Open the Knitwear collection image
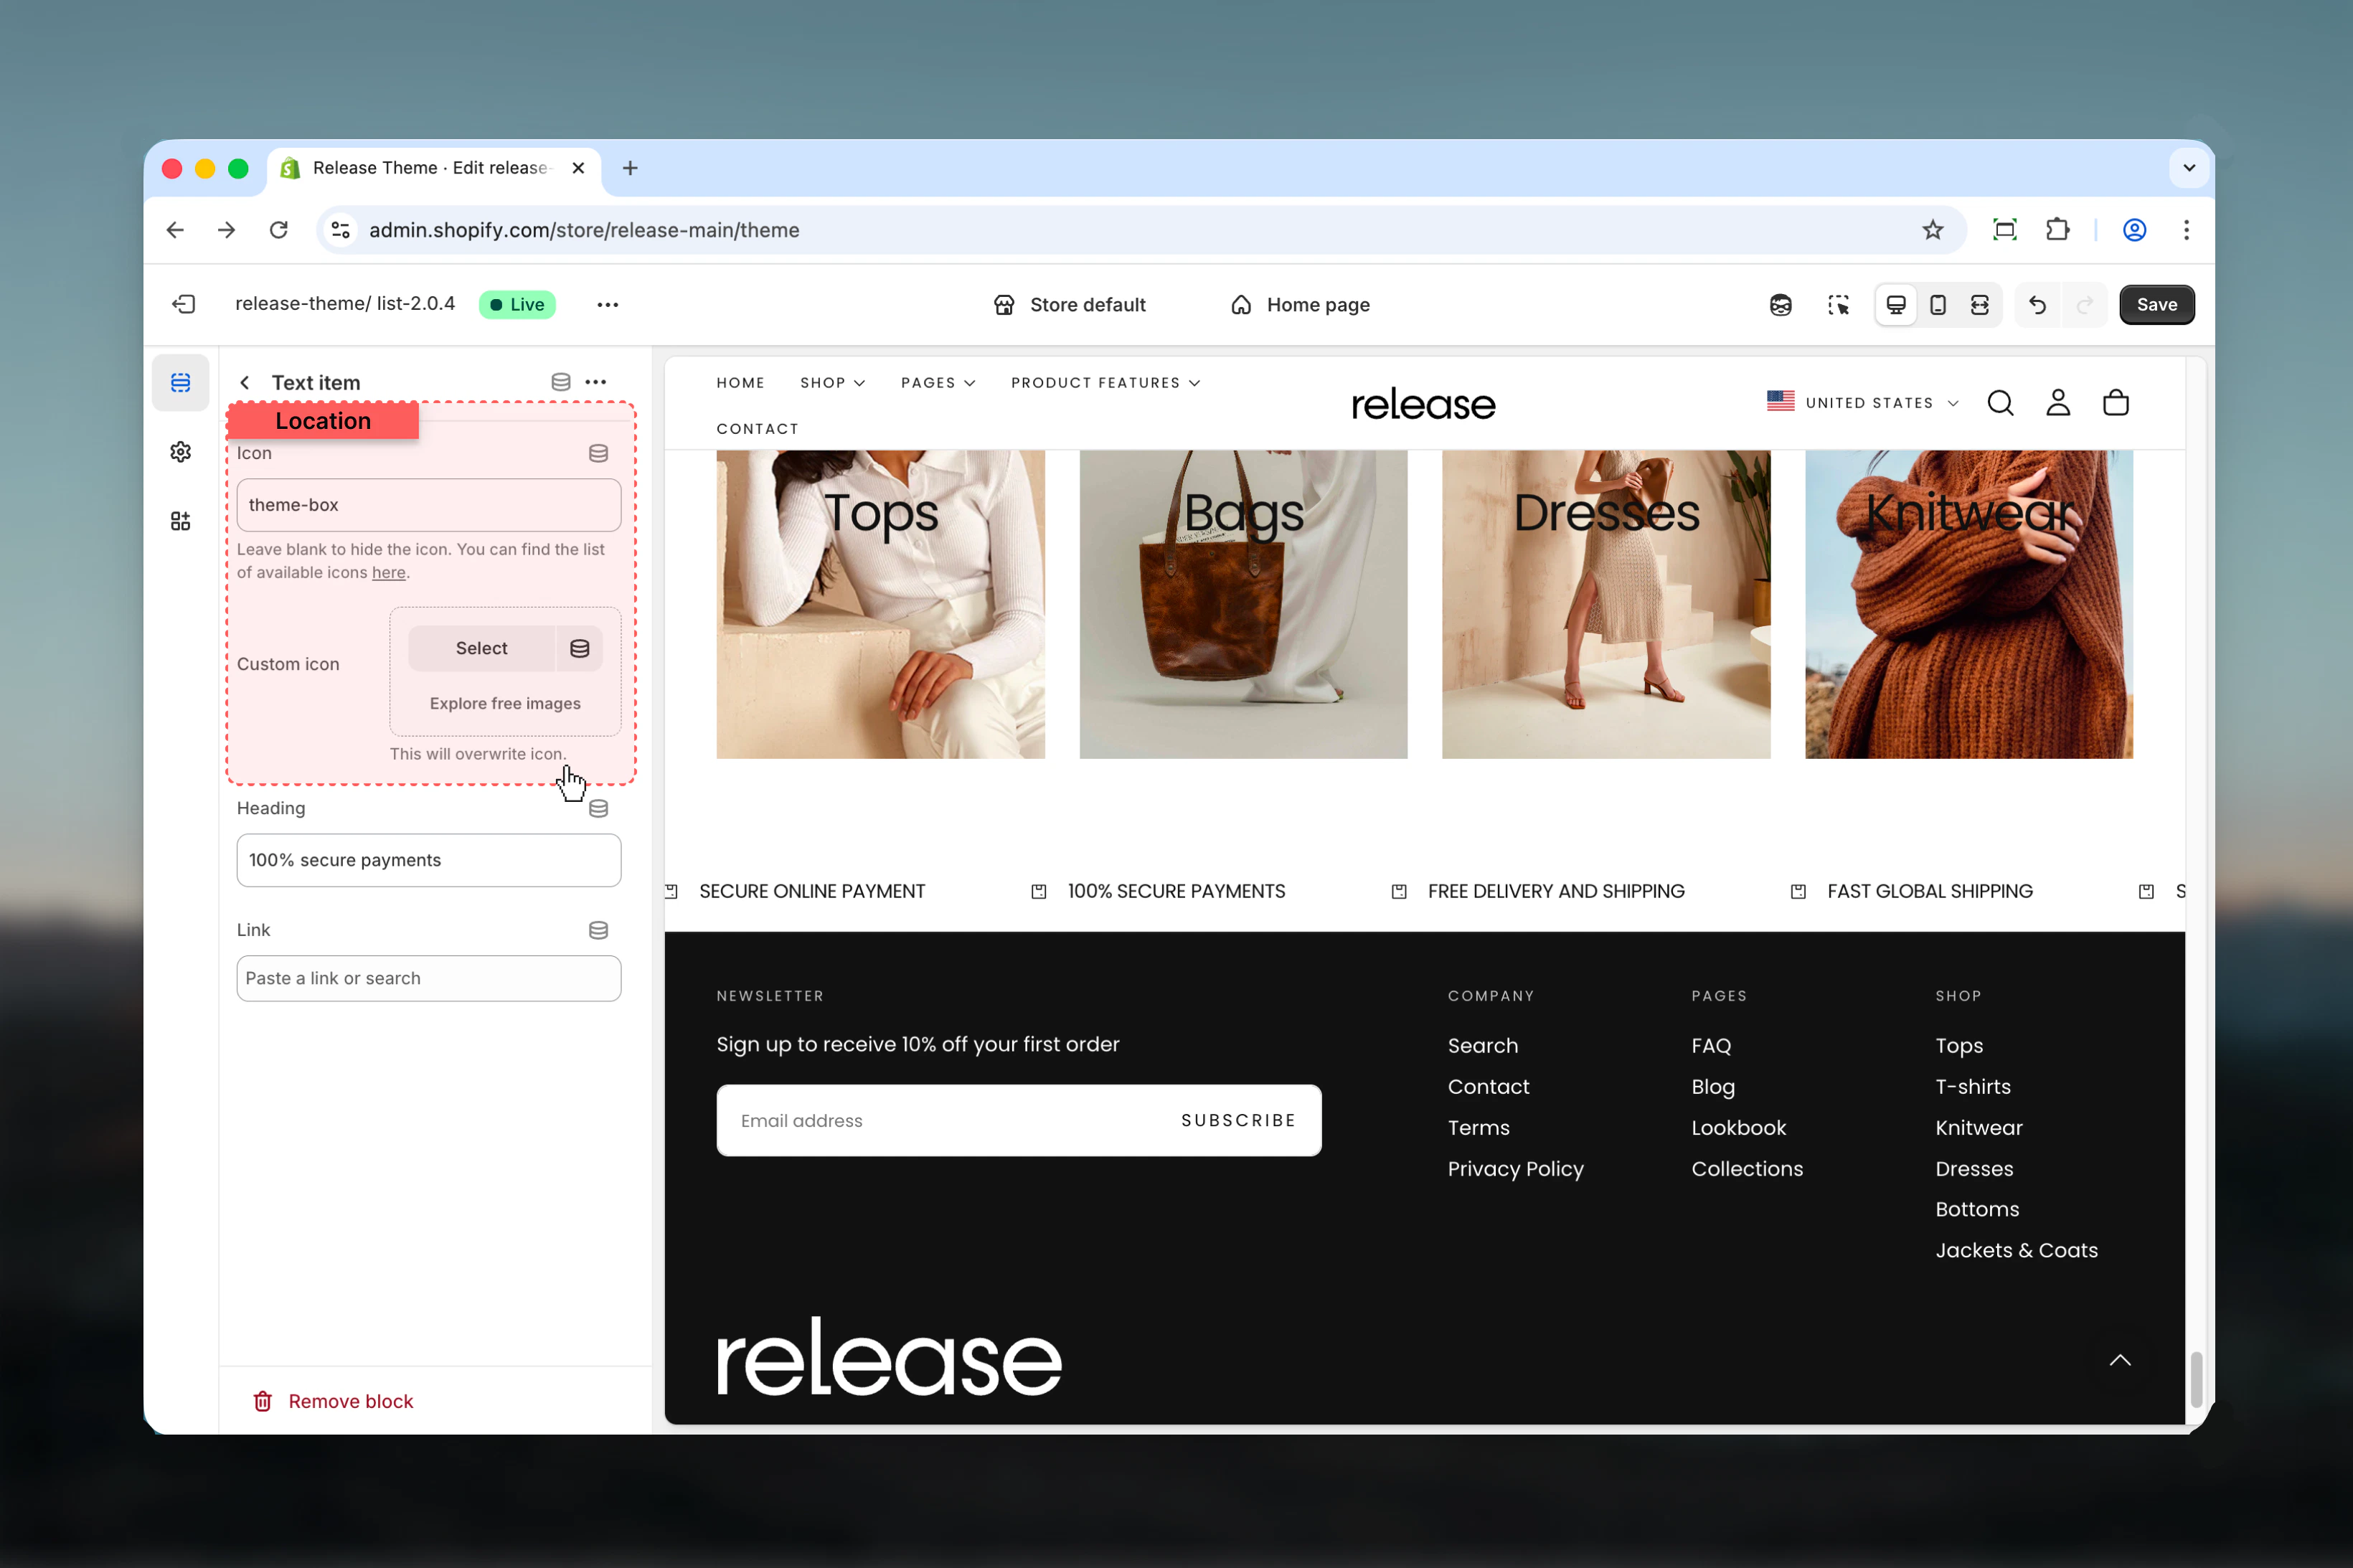2353x1568 pixels. (x=1968, y=604)
